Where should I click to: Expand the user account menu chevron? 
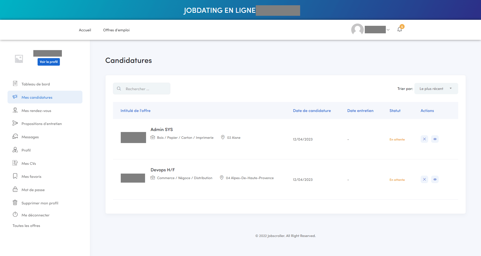[388, 30]
